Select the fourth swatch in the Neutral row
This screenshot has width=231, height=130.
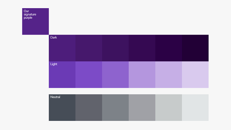(x=142, y=108)
